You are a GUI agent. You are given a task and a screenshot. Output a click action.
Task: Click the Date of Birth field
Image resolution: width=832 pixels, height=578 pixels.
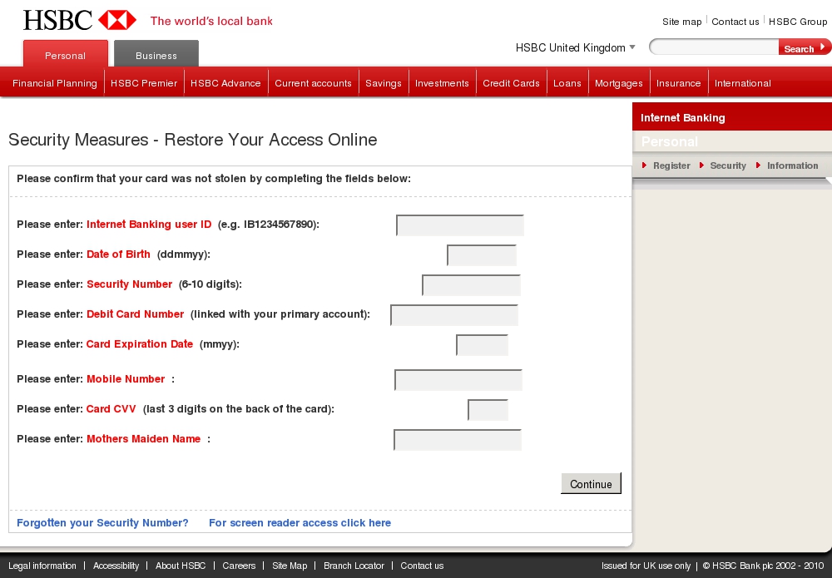pyautogui.click(x=482, y=255)
